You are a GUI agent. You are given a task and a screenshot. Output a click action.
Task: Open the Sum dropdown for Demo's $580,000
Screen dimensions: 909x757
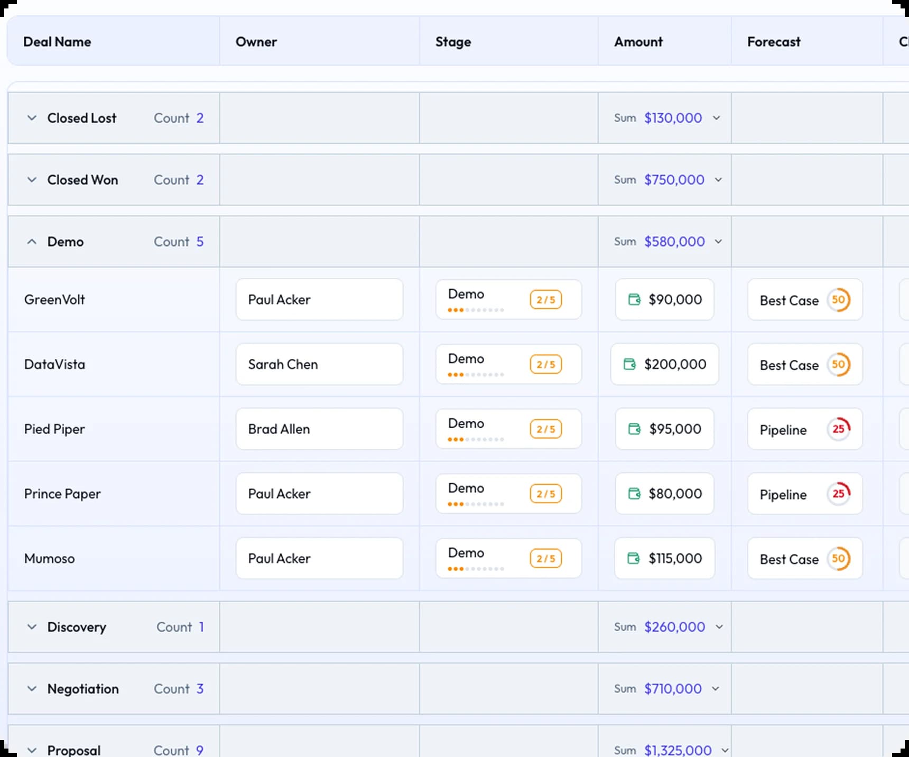coord(718,242)
